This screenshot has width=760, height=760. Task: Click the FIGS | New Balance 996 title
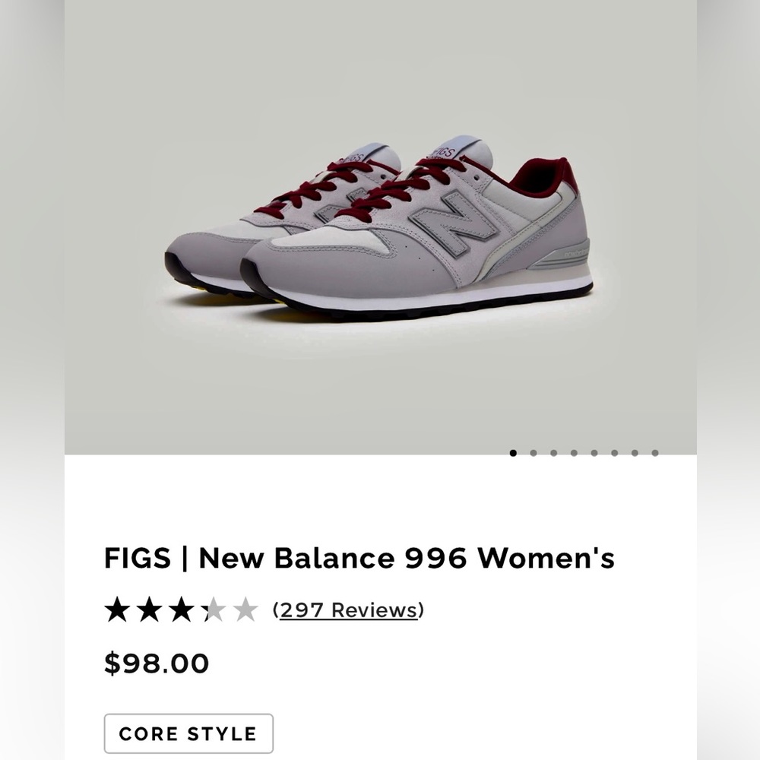coord(361,557)
